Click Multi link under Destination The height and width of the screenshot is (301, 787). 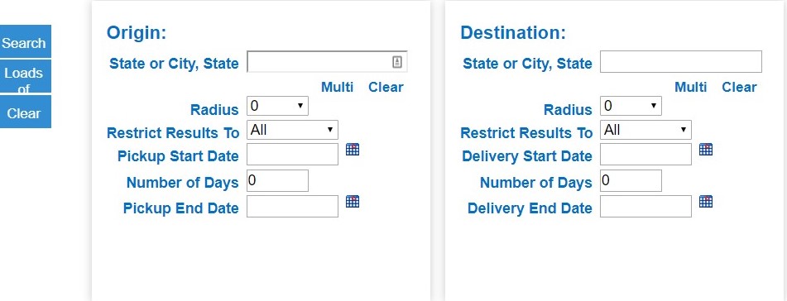click(x=691, y=87)
